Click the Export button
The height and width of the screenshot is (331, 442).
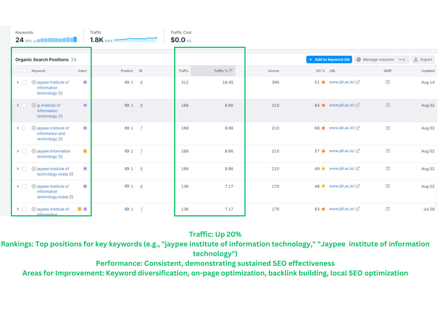(x=423, y=60)
